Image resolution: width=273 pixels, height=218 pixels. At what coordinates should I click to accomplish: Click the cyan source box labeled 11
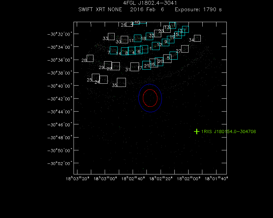(137, 38)
